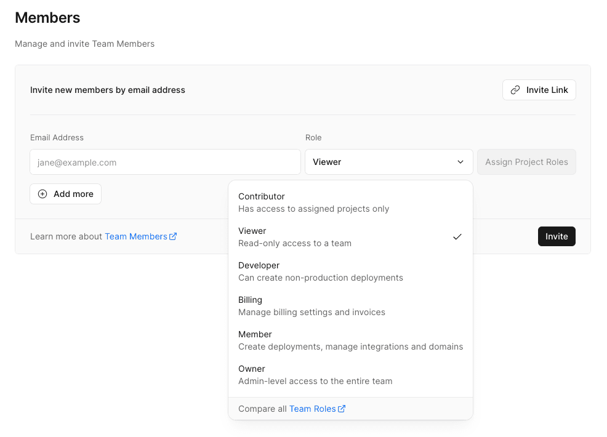Open the Team Members documentation link
607x437 pixels.
point(137,236)
